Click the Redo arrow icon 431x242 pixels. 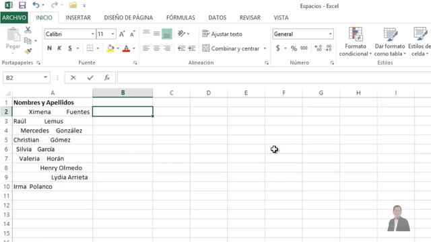[x=55, y=5]
